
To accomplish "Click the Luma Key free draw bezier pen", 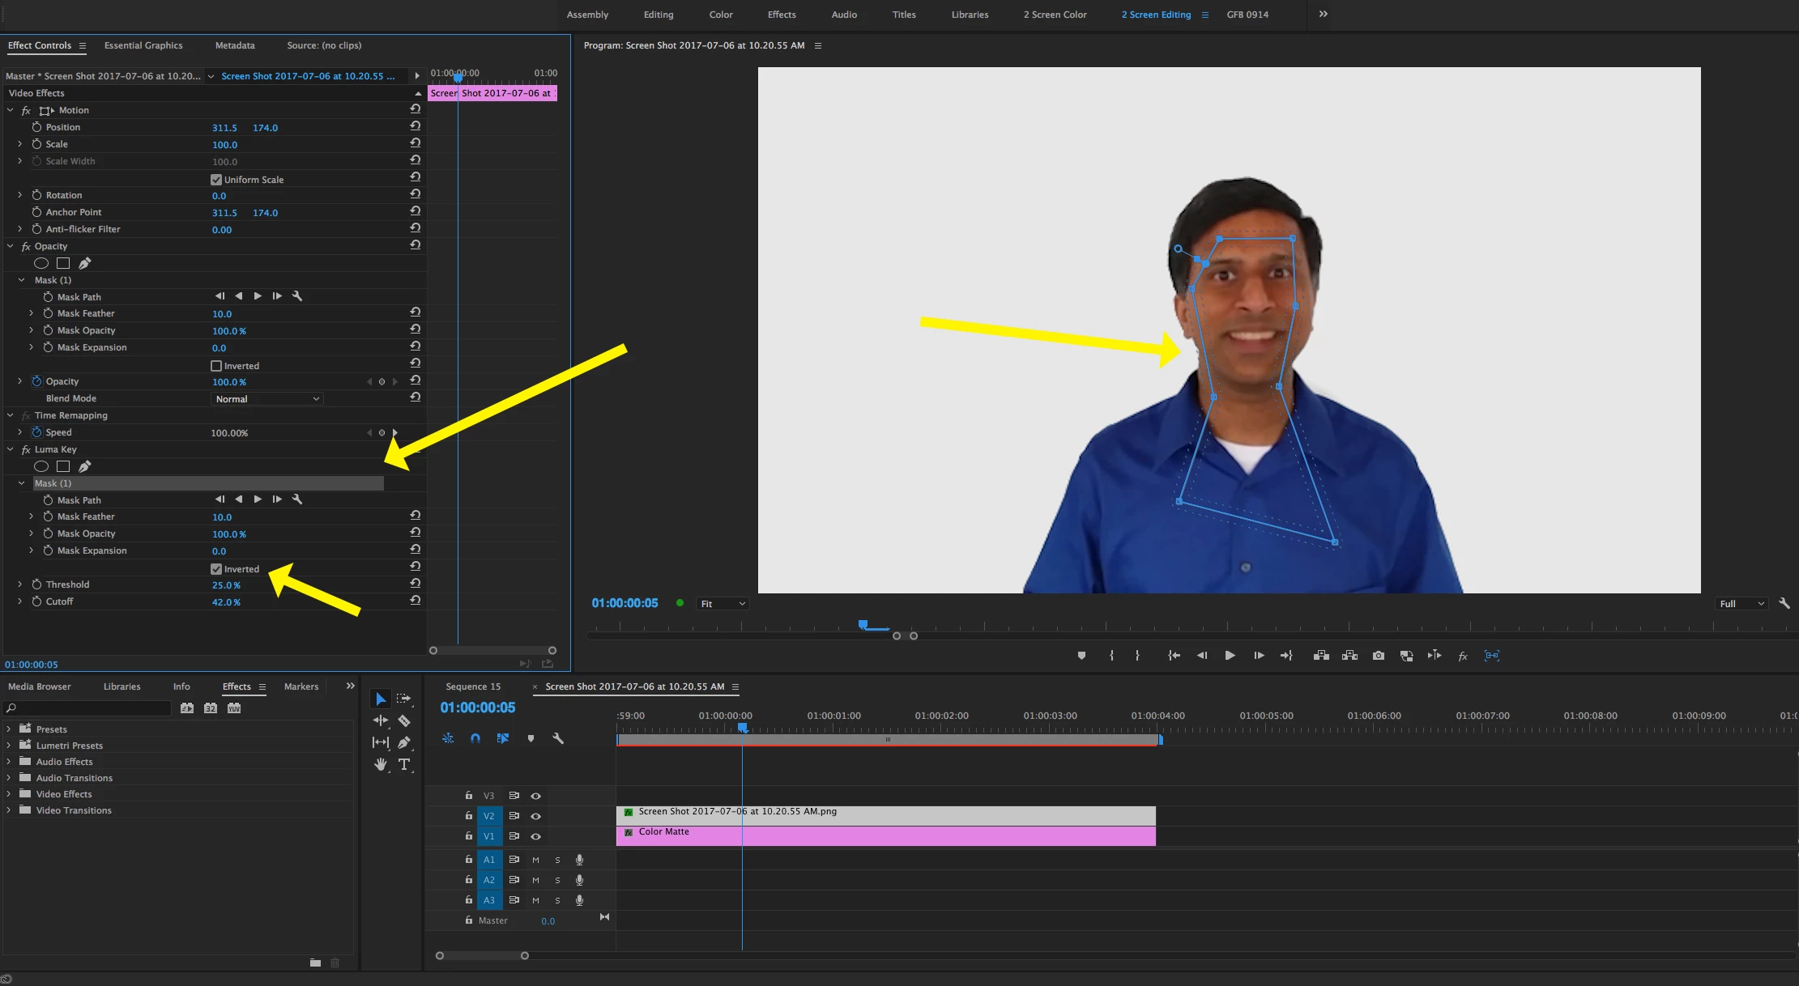I will coord(84,466).
